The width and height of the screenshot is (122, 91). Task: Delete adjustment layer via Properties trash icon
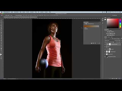tap(99, 43)
